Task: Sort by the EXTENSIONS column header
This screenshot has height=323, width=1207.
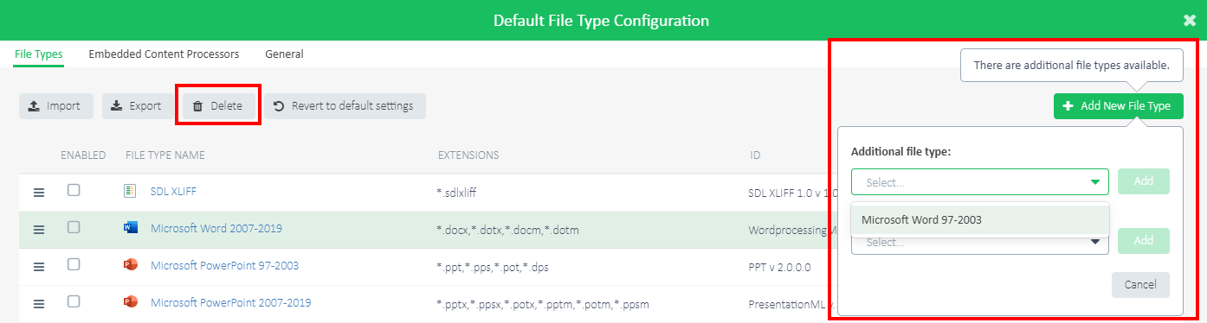Action: (468, 155)
